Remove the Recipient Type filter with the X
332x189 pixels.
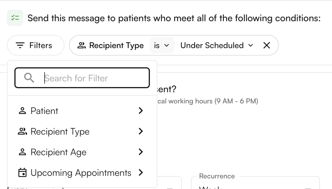266,45
